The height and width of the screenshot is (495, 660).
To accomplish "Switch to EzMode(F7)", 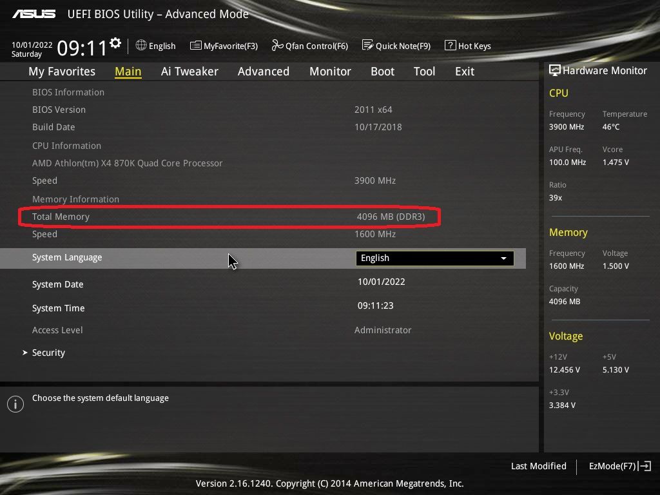I will pyautogui.click(x=612, y=466).
